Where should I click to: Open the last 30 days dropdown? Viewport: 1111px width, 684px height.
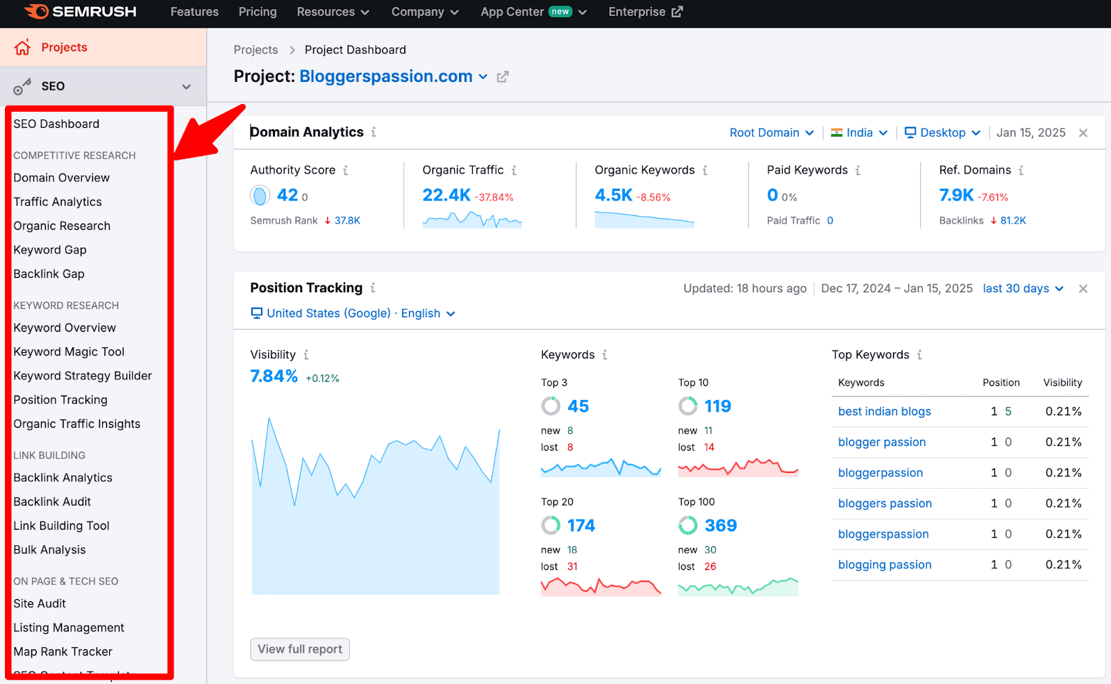pyautogui.click(x=1024, y=288)
